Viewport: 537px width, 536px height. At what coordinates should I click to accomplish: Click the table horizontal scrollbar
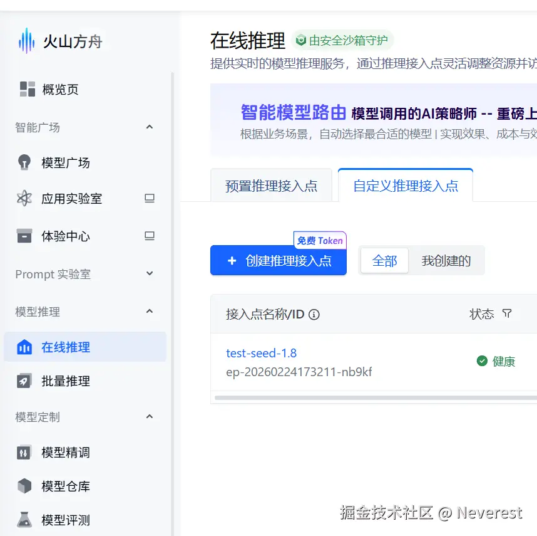pyautogui.click(x=376, y=398)
